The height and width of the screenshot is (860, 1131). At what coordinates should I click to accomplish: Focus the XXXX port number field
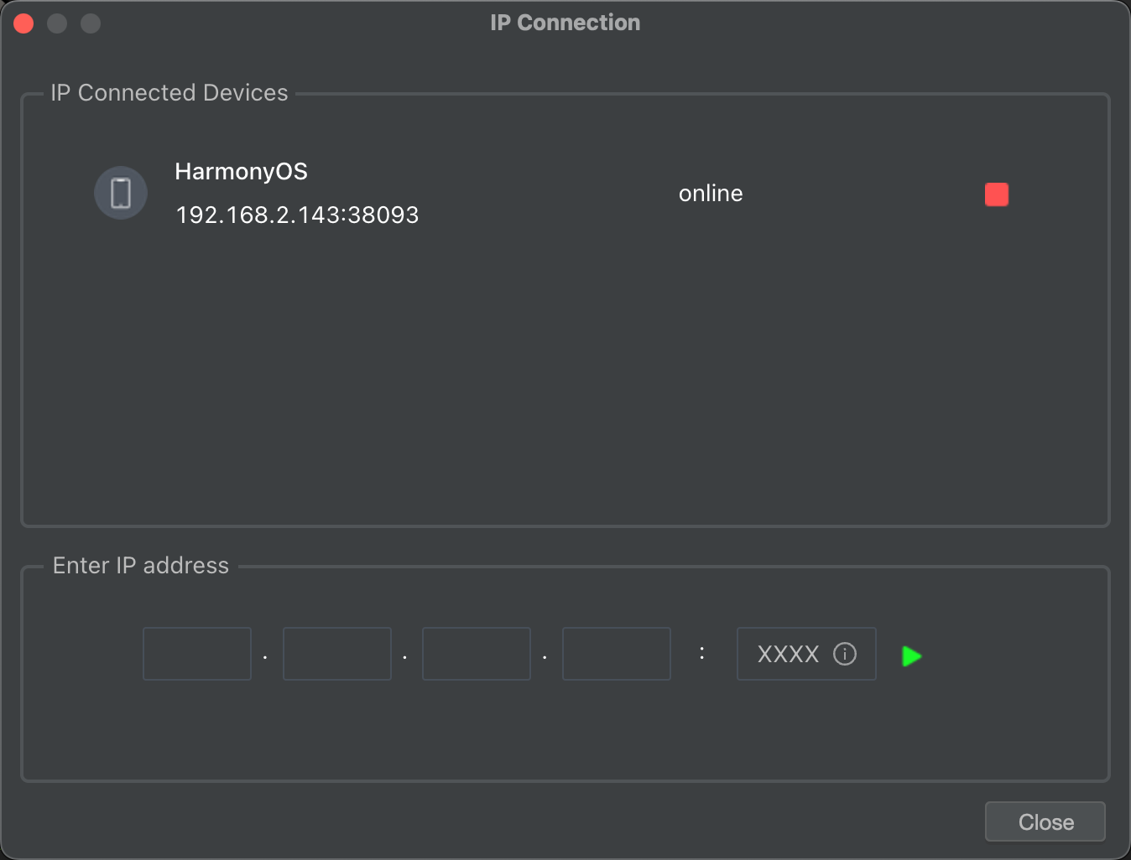[787, 654]
